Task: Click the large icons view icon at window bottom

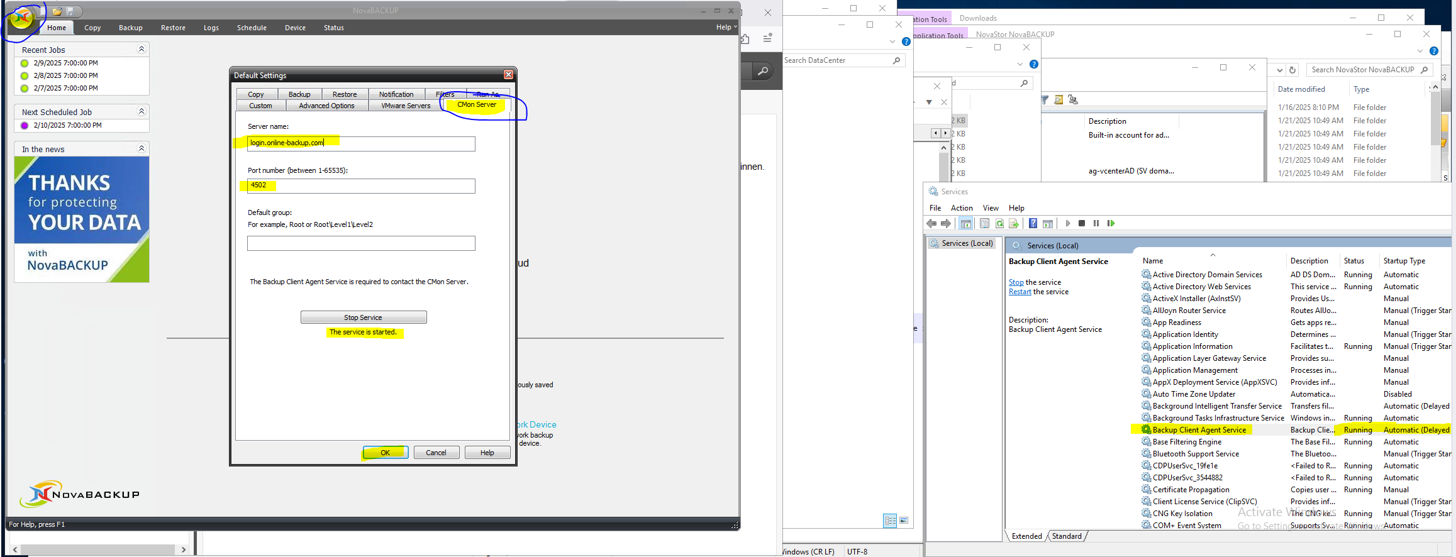Action: point(904,521)
